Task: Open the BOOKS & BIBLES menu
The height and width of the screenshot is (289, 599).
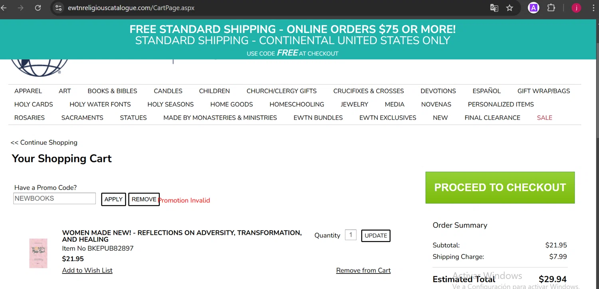Action: pyautogui.click(x=112, y=91)
